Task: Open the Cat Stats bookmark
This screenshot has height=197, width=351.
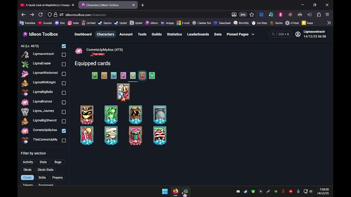Action: (x=259, y=23)
